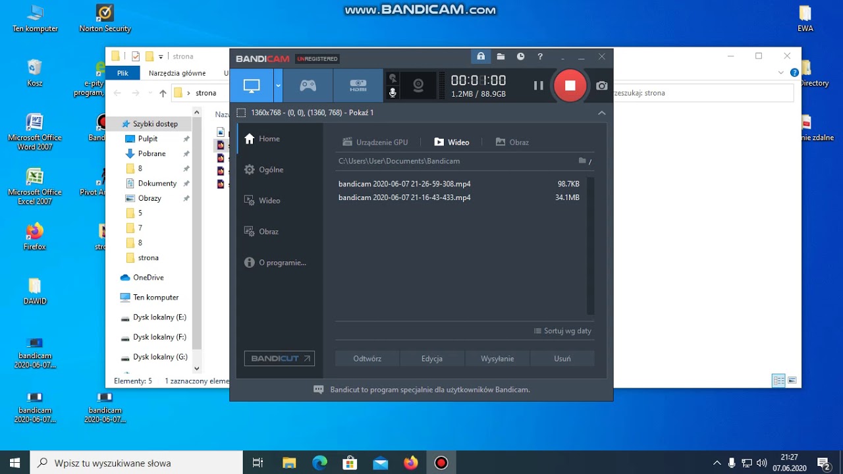
Task: Toggle webcam overlay icon in Bandicam
Action: (x=418, y=86)
